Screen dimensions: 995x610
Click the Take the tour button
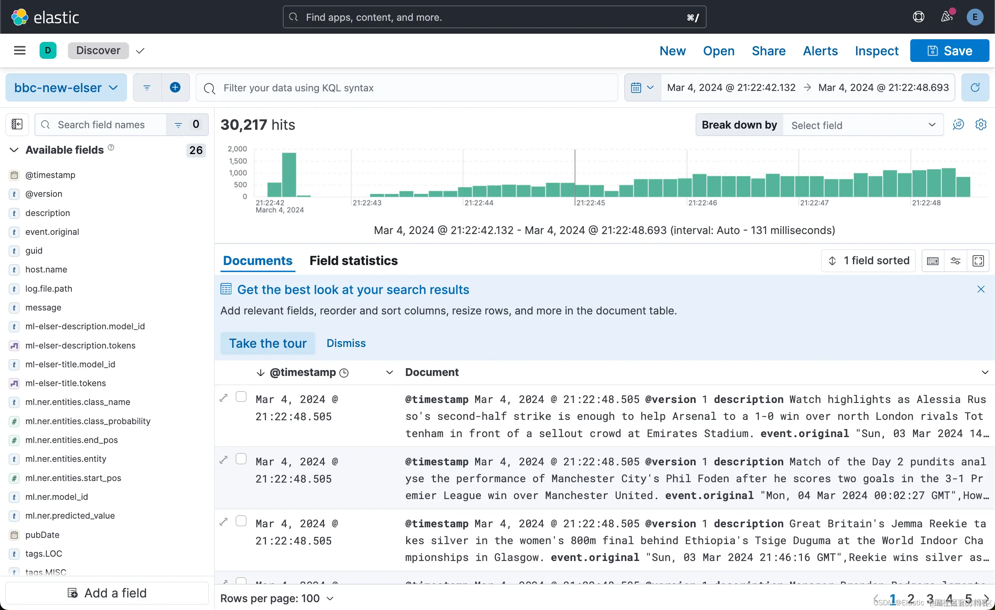tap(267, 343)
